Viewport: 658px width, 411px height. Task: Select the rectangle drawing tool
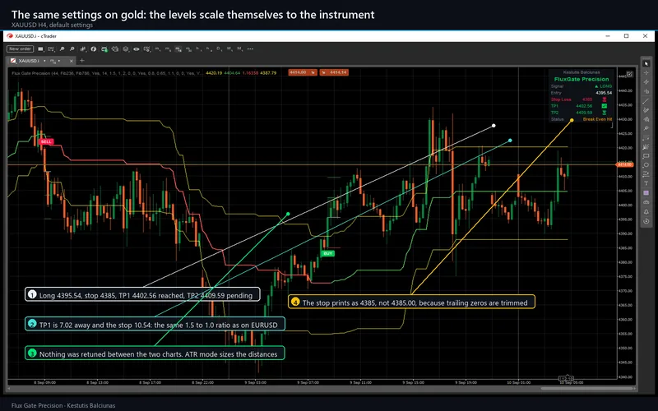point(646,155)
